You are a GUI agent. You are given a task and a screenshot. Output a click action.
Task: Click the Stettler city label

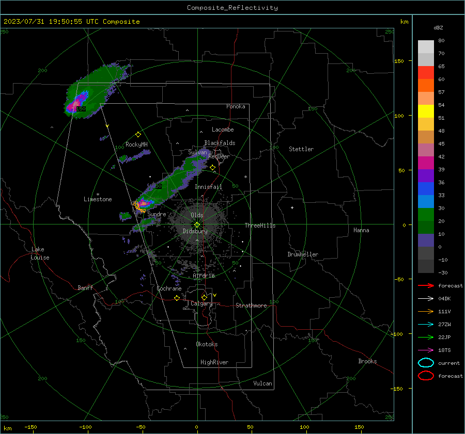tap(301, 149)
